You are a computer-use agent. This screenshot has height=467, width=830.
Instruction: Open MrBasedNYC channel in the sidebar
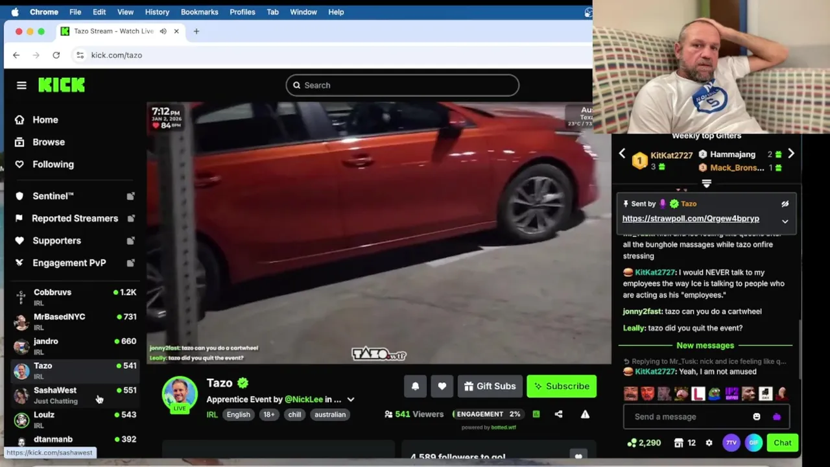point(75,322)
